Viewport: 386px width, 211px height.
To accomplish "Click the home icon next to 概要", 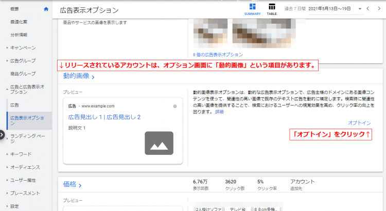I will tap(46, 9).
